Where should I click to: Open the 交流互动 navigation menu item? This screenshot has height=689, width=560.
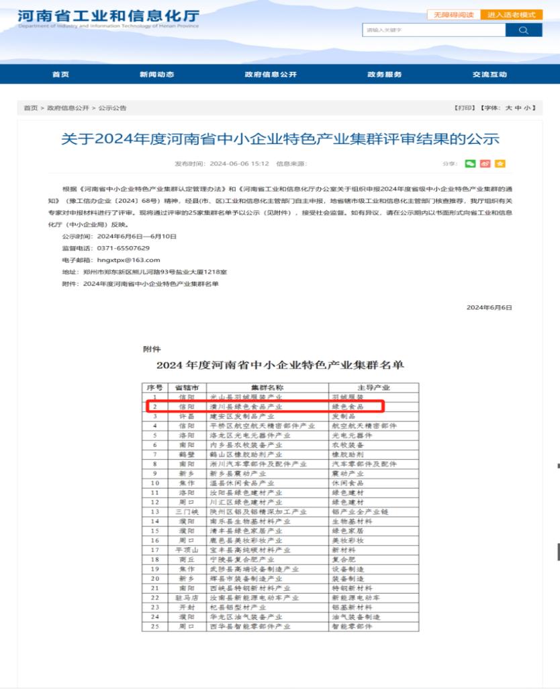[x=489, y=74]
